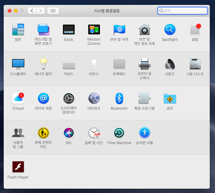
Task: Open Mission Control preferences
Action: click(94, 30)
